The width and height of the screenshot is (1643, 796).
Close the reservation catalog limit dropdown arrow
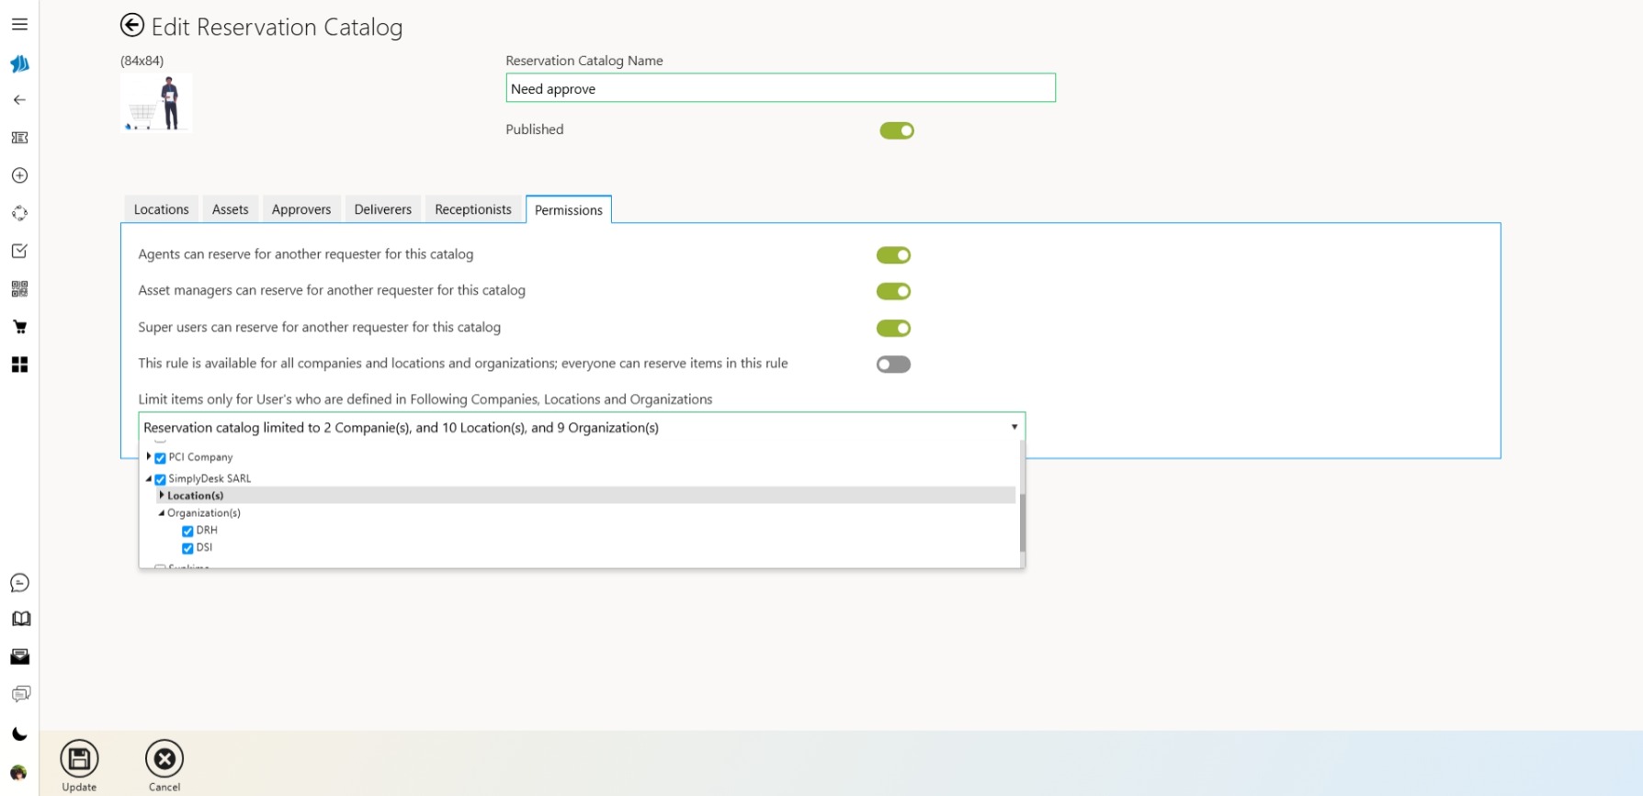[x=1014, y=428]
